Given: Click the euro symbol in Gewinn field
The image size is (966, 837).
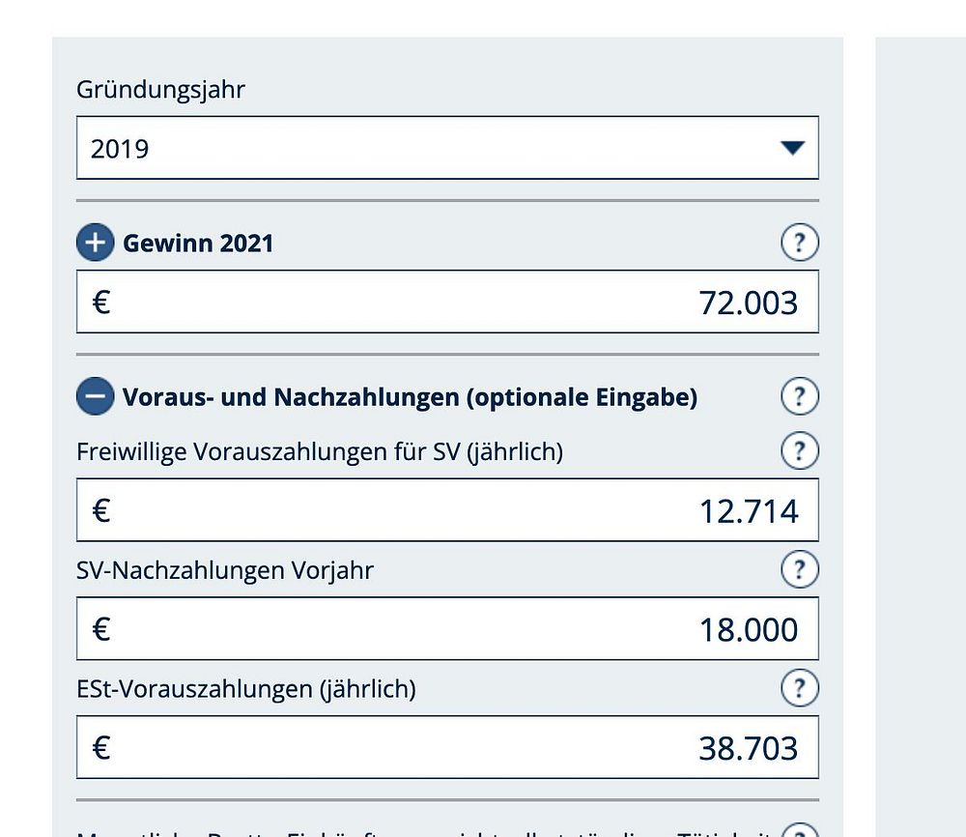Looking at the screenshot, I should click(x=101, y=303).
